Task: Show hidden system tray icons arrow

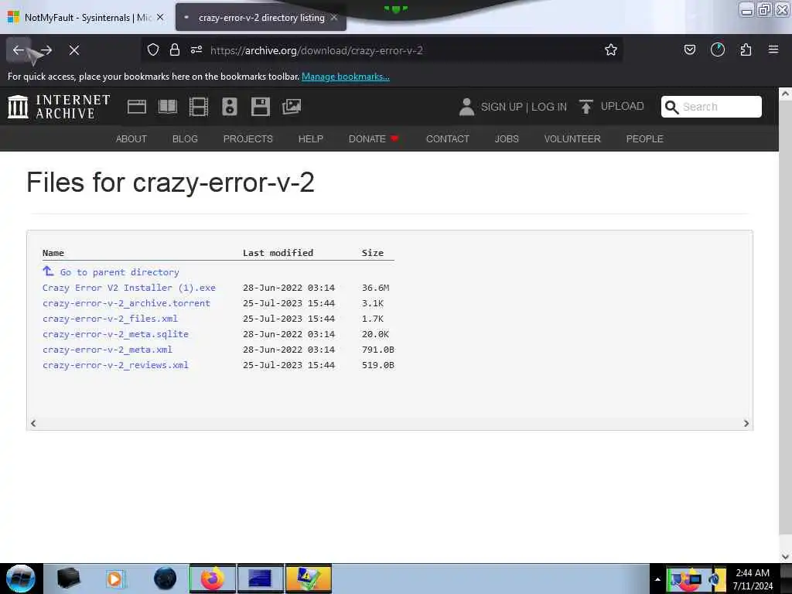Action: pos(657,579)
